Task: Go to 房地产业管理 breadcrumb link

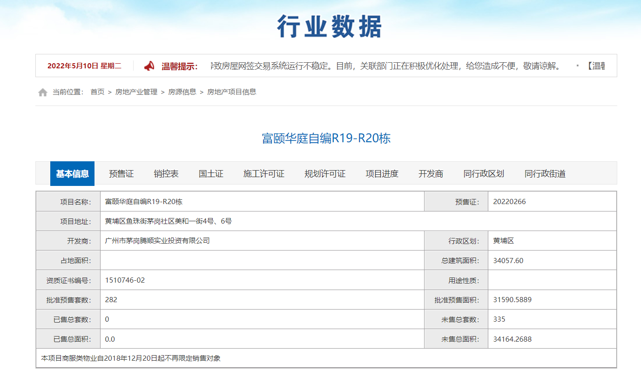Action: click(136, 92)
